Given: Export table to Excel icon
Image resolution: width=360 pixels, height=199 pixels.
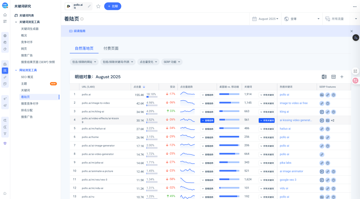Looking at the screenshot, I should [324, 77].
